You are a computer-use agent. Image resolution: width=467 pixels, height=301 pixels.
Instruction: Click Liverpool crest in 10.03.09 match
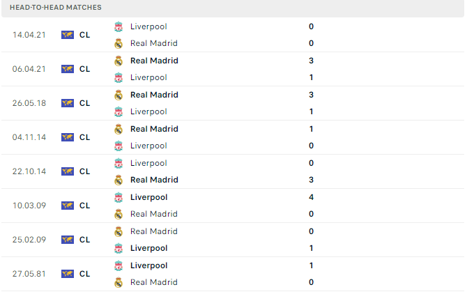tap(118, 197)
